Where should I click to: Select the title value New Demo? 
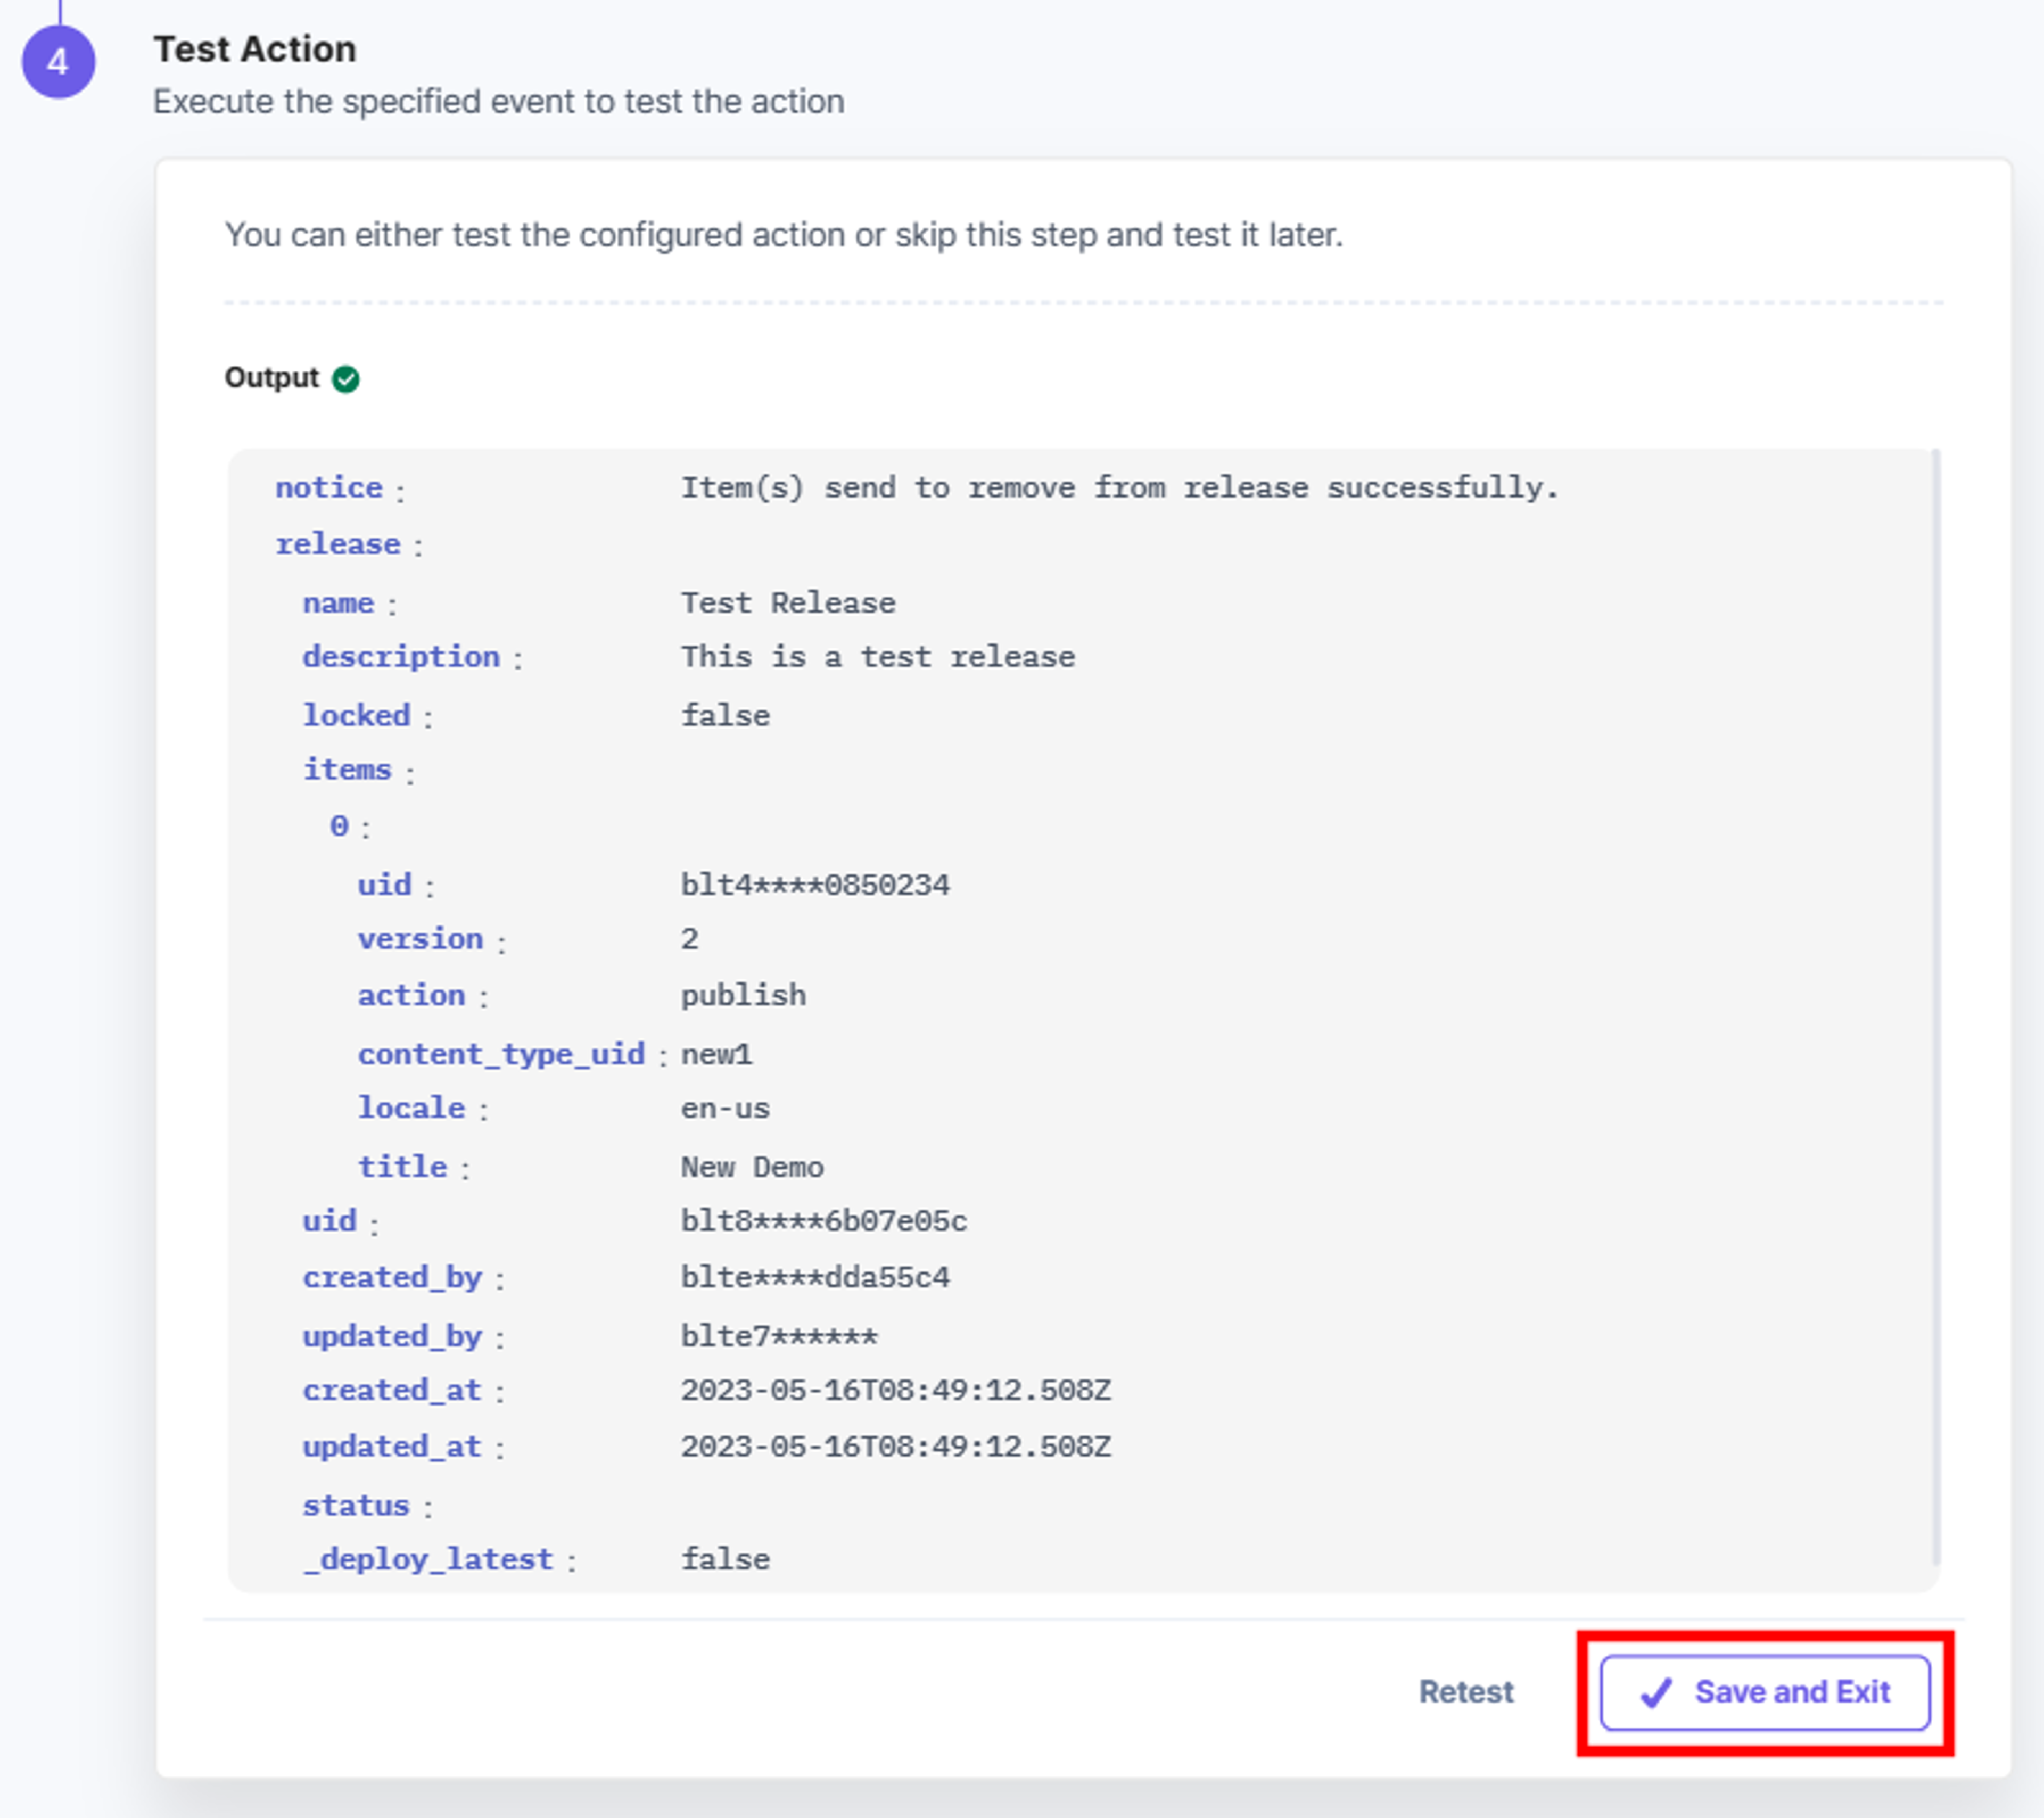coord(752,1167)
